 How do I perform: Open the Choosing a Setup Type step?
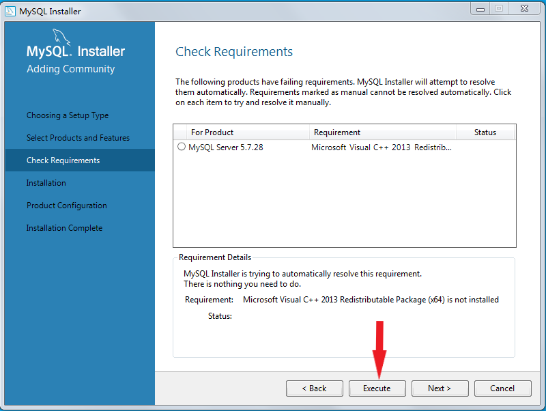[68, 115]
